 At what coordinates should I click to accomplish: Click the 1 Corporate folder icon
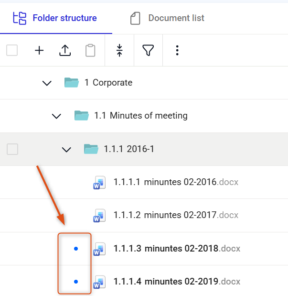point(72,83)
